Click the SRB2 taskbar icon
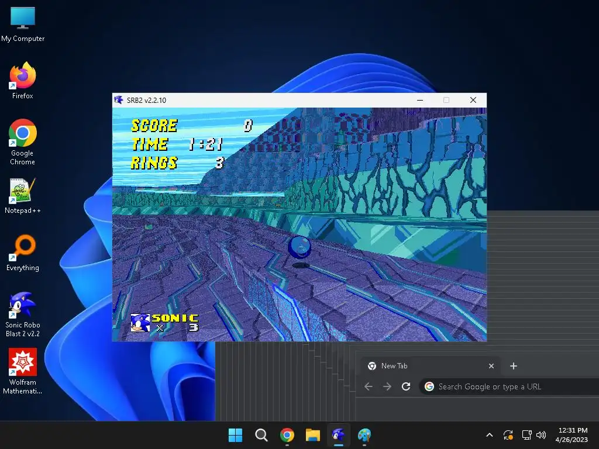Image resolution: width=599 pixels, height=449 pixels. (339, 435)
